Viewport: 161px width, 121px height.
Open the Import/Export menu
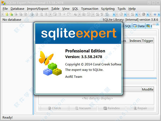38,9
